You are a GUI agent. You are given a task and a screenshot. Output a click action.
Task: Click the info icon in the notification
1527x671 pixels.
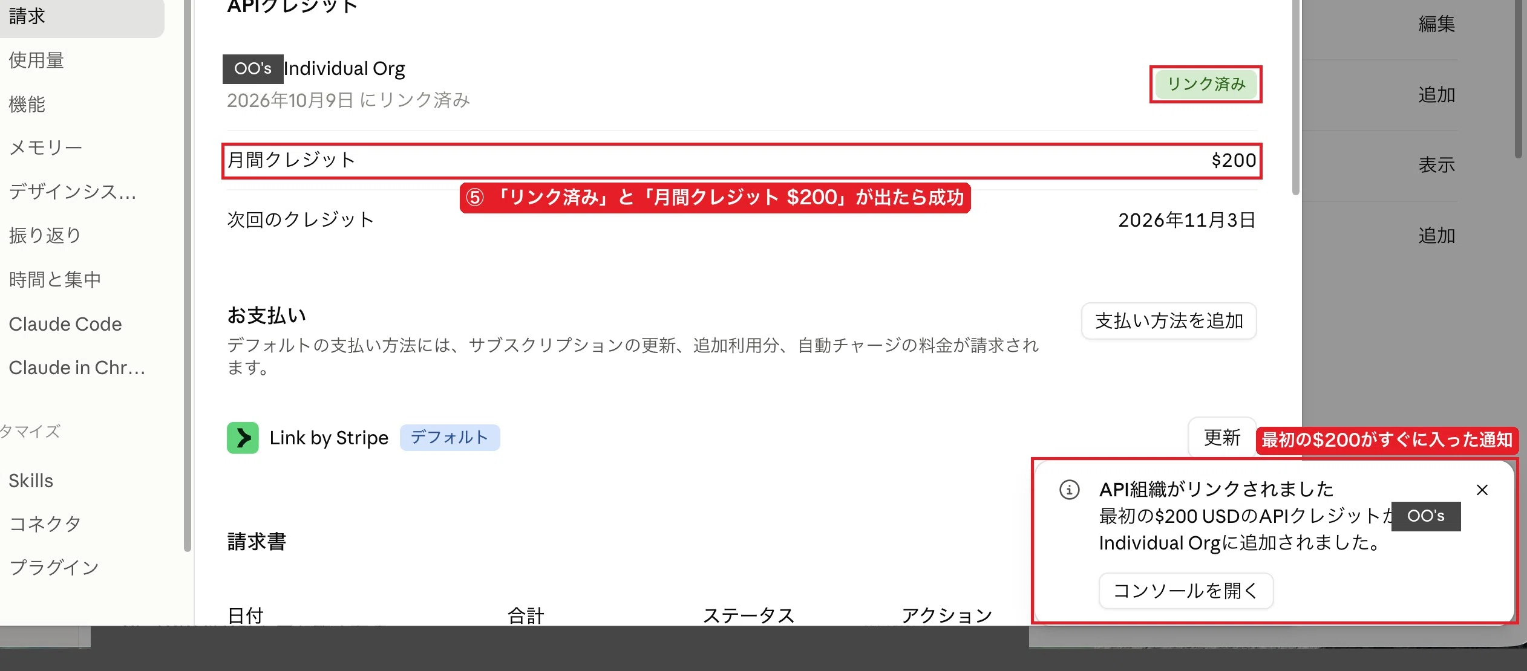pyautogui.click(x=1069, y=490)
